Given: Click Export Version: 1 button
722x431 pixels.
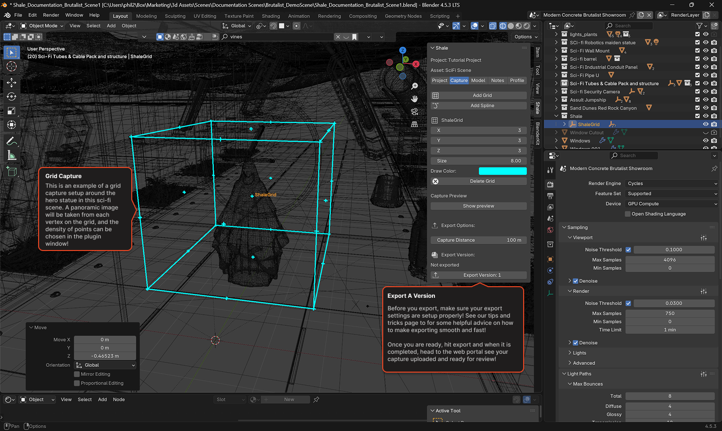Looking at the screenshot, I should [x=478, y=275].
